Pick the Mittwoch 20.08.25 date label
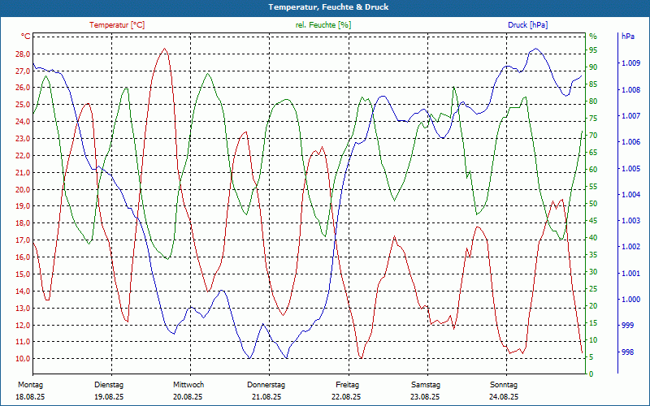Viewport: 650px width, 406px height. [188, 391]
